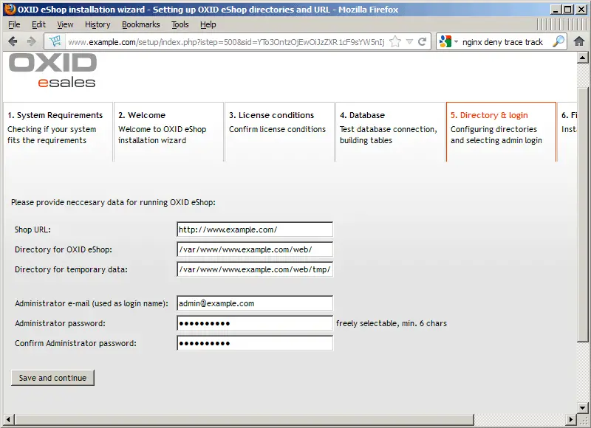The width and height of the screenshot is (591, 428).
Task: Click the browser address bar URL
Action: click(226, 42)
